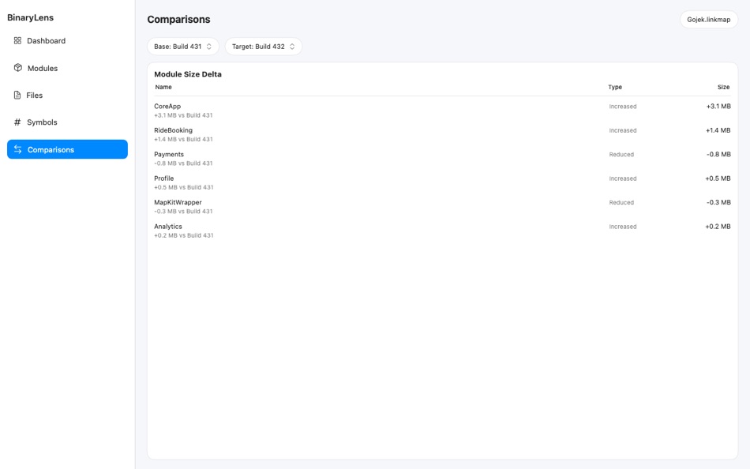The image size is (750, 469).
Task: Click the Size column header
Action: point(724,87)
